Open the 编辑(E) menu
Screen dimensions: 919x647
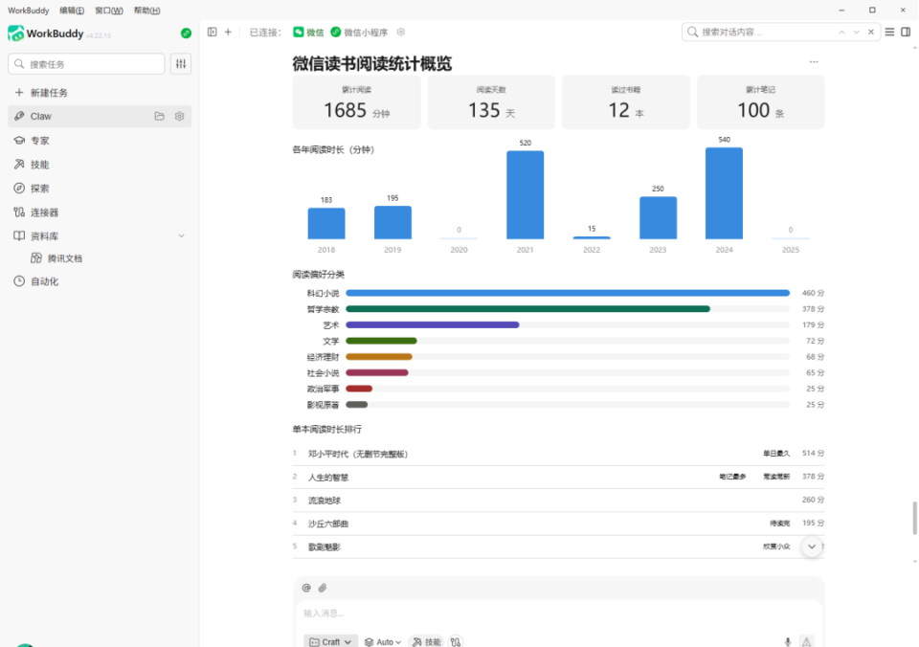coord(72,11)
